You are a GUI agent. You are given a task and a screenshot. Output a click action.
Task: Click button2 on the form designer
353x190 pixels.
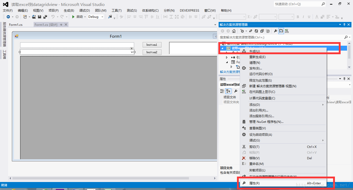coord(152,52)
